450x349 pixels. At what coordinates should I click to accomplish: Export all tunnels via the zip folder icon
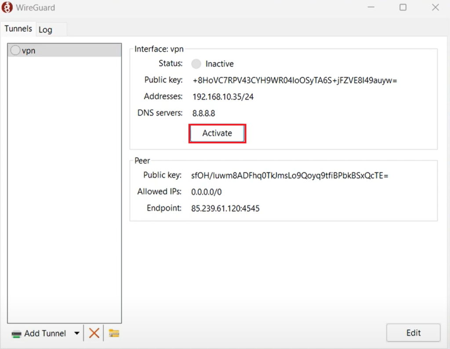click(x=114, y=333)
